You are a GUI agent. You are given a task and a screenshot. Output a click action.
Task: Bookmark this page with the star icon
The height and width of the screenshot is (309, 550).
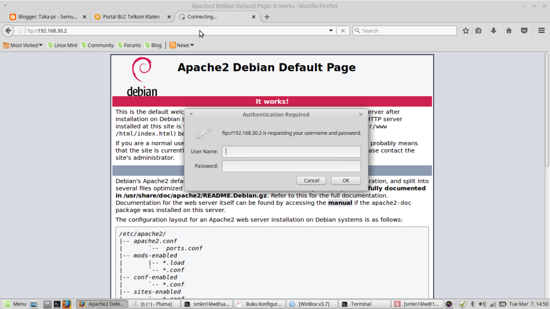pyautogui.click(x=466, y=31)
